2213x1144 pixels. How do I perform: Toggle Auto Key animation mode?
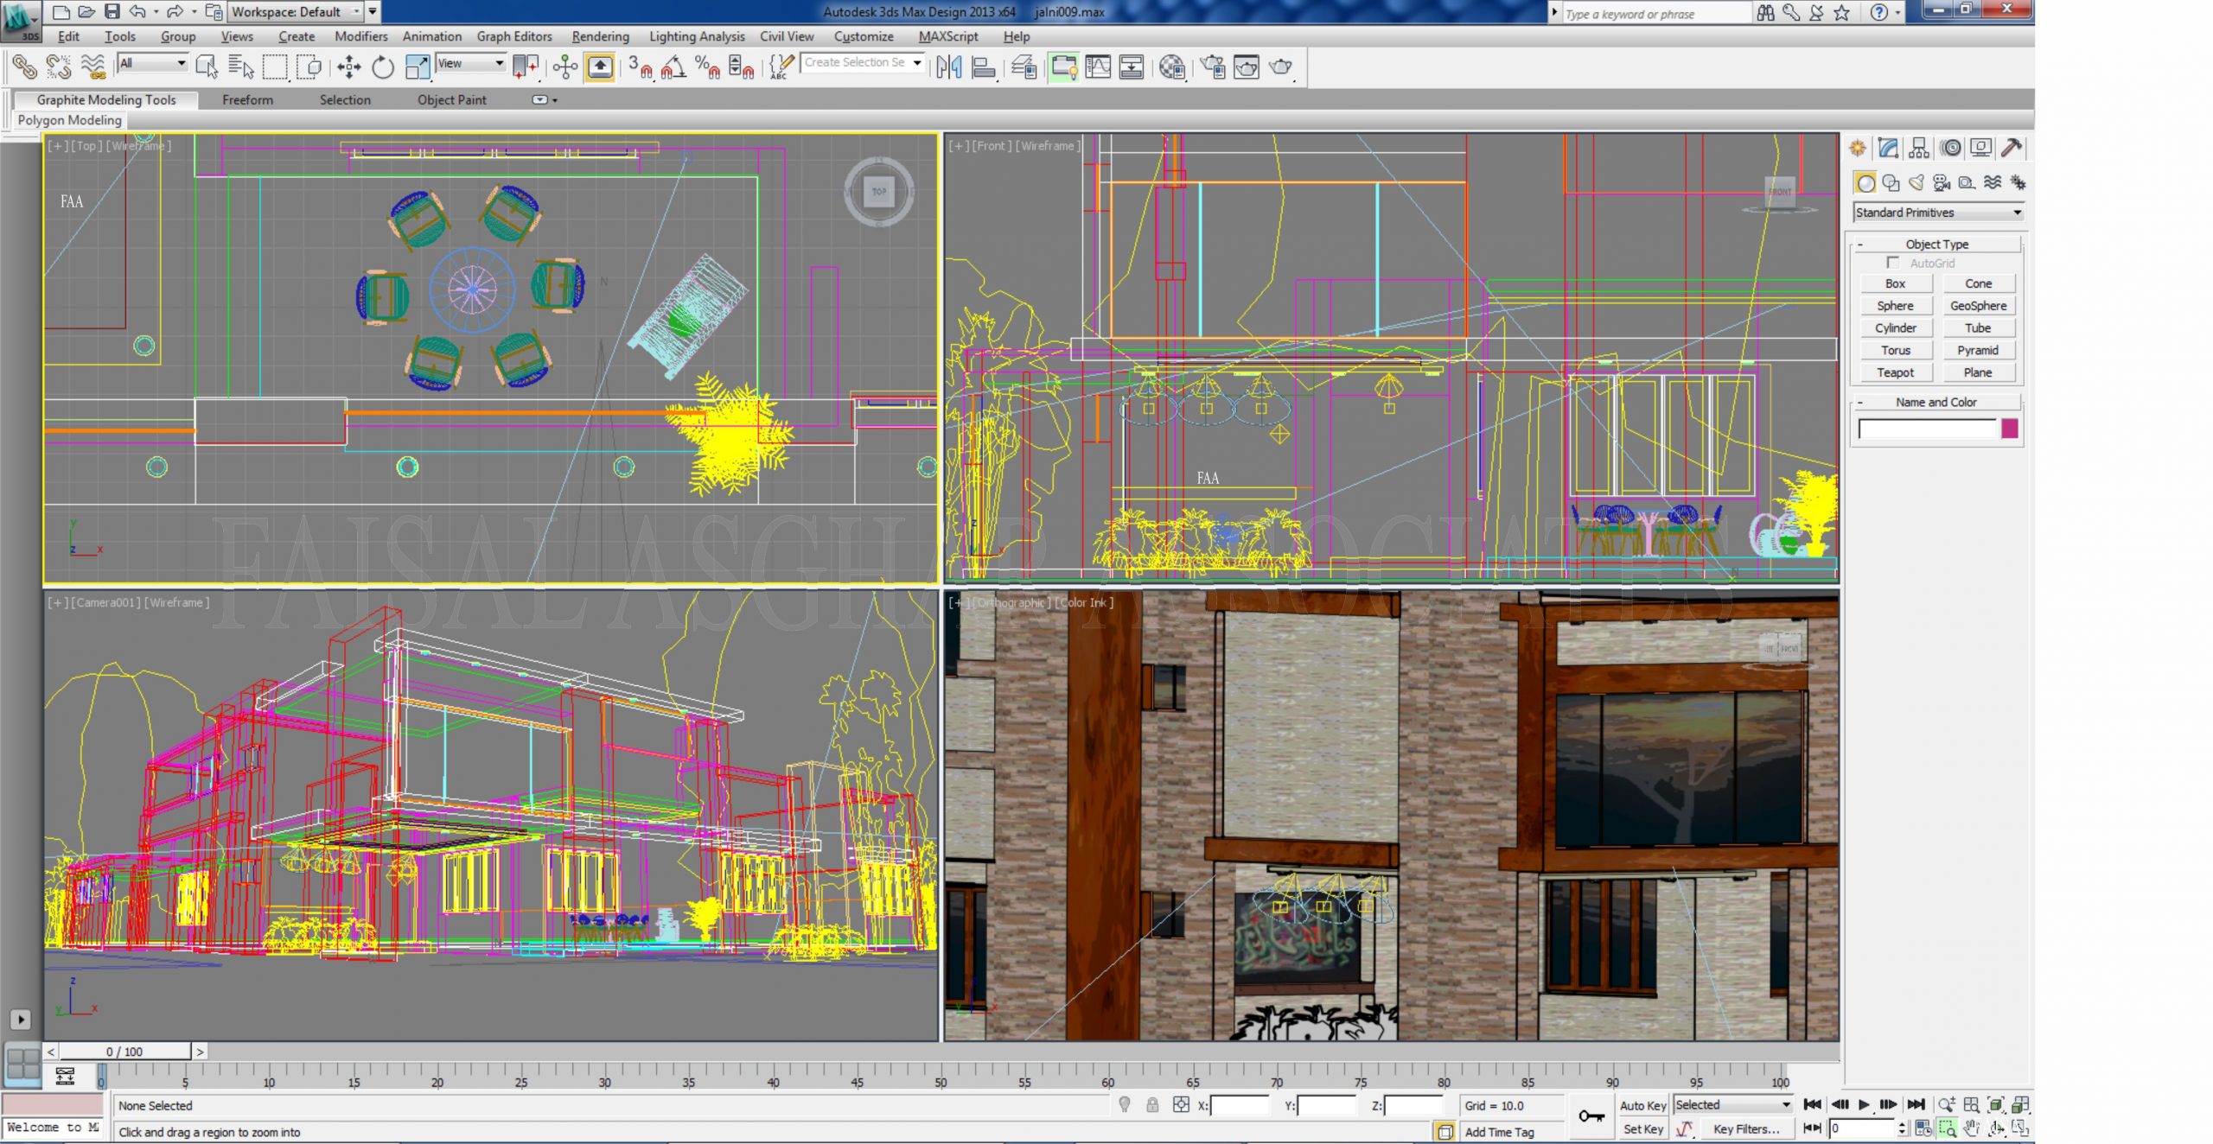tap(1642, 1105)
